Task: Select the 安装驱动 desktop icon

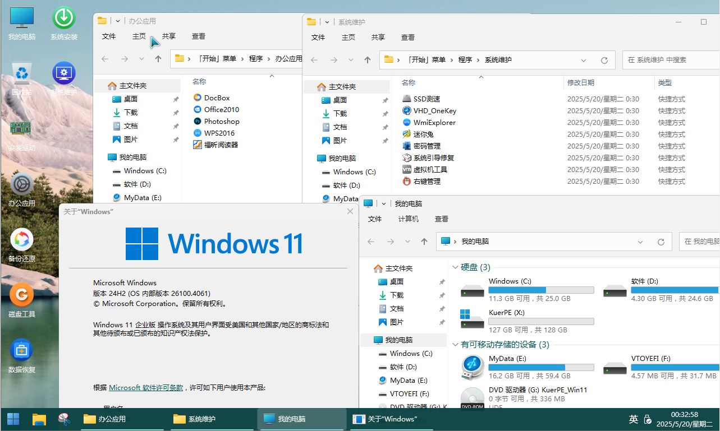Action: click(x=22, y=134)
